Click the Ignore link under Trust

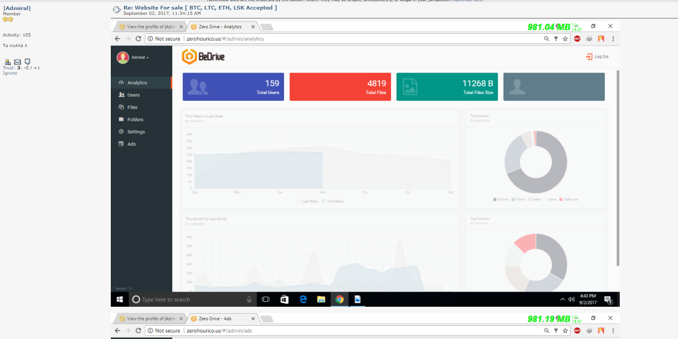[x=10, y=73]
